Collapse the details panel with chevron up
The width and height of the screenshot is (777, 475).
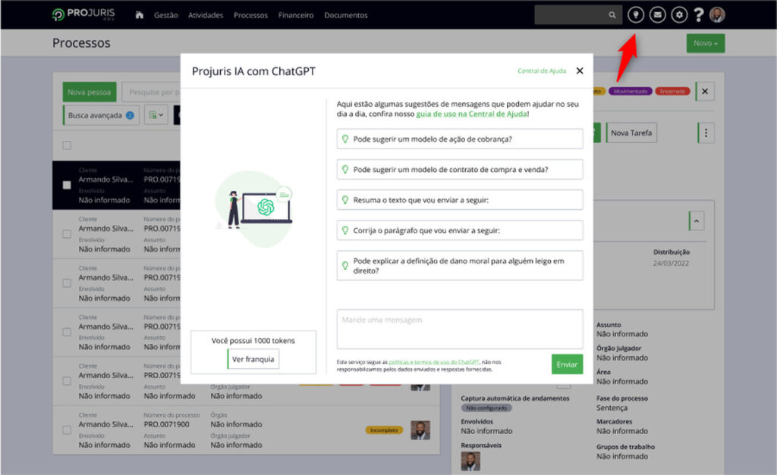[x=698, y=220]
